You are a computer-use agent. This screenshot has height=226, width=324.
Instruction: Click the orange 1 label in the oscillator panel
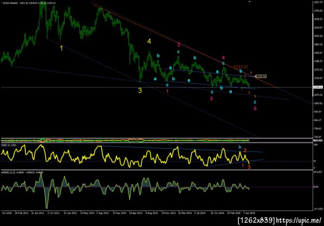coord(243,165)
